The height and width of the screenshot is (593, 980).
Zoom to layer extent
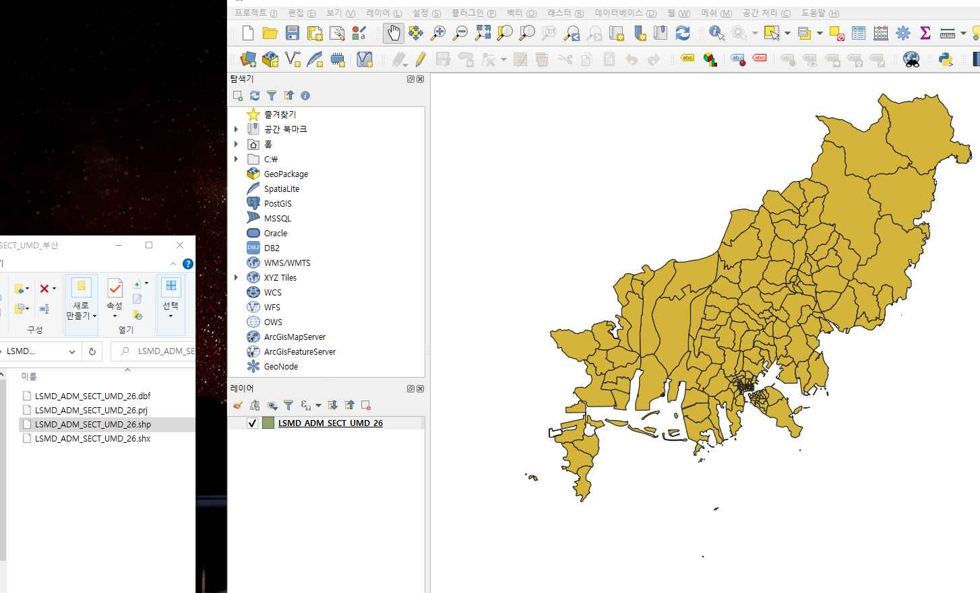click(x=527, y=33)
